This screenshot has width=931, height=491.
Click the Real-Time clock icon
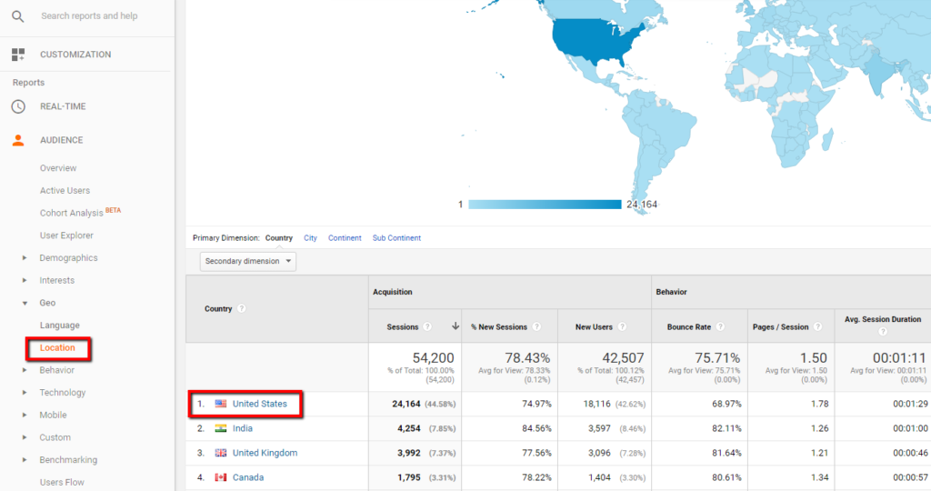tap(18, 106)
